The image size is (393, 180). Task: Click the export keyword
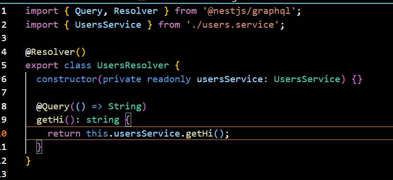pyautogui.click(x=42, y=66)
